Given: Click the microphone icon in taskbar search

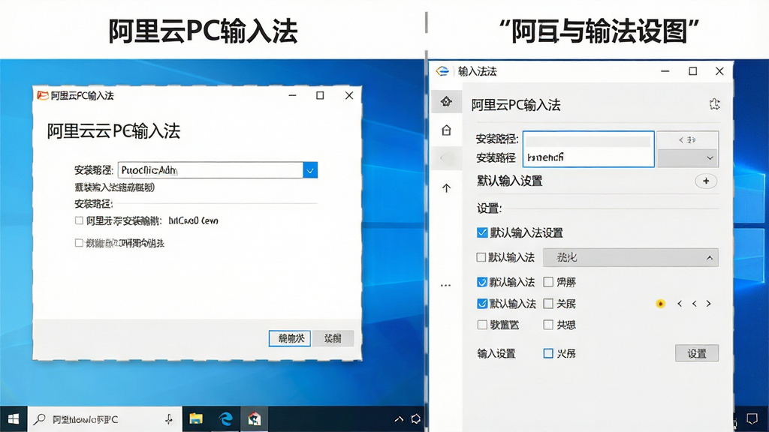Looking at the screenshot, I should [x=169, y=419].
